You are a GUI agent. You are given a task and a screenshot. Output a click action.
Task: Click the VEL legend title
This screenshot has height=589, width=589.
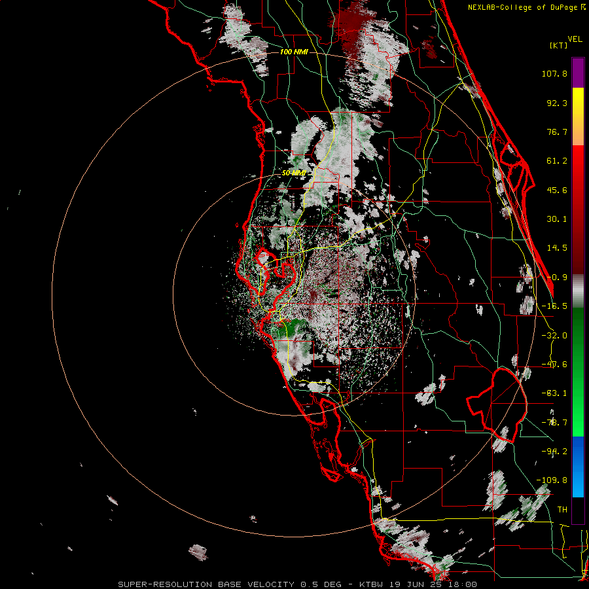(x=575, y=39)
